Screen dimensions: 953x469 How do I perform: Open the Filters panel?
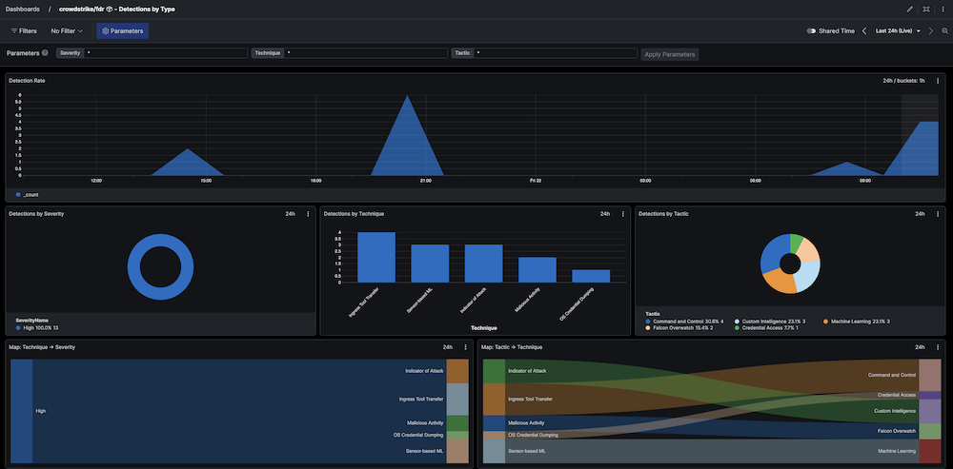click(23, 31)
